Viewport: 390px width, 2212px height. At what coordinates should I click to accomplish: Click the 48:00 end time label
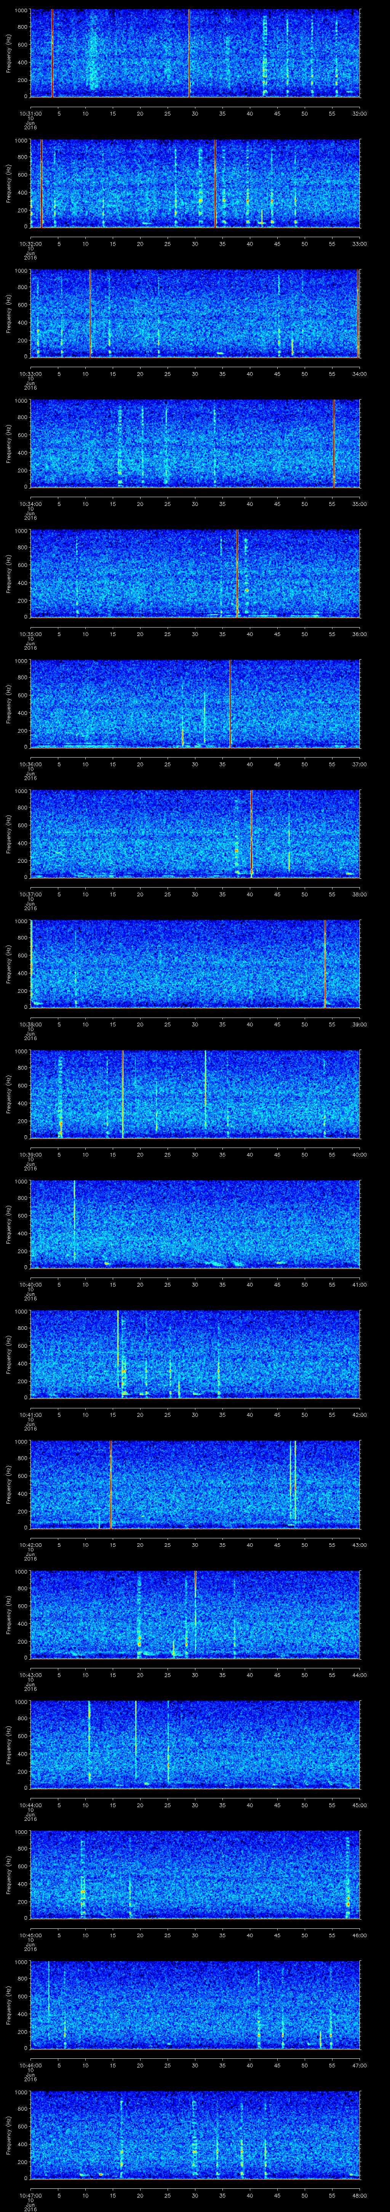pos(359,2195)
